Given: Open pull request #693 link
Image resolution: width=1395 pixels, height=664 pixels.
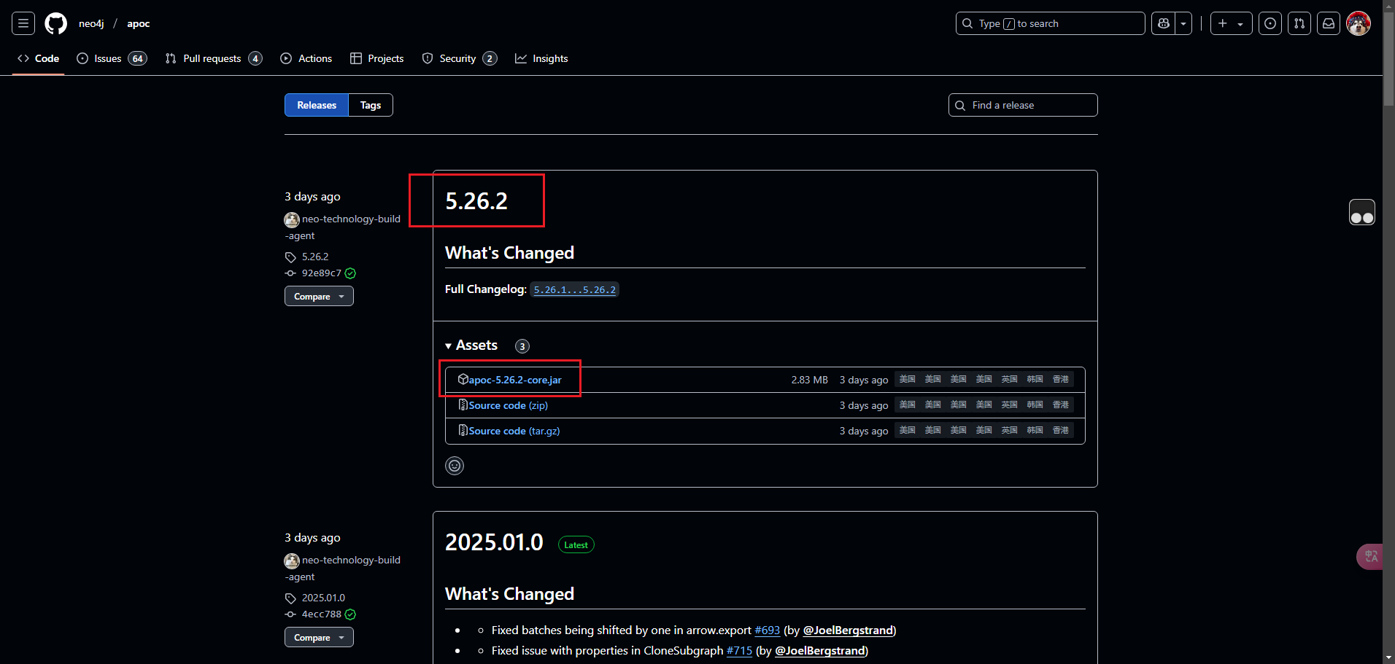Looking at the screenshot, I should (x=767, y=630).
